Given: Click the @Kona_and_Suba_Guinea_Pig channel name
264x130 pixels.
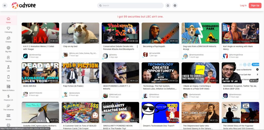Looking at the screenshot, I should pyautogui.click(x=83, y=53).
